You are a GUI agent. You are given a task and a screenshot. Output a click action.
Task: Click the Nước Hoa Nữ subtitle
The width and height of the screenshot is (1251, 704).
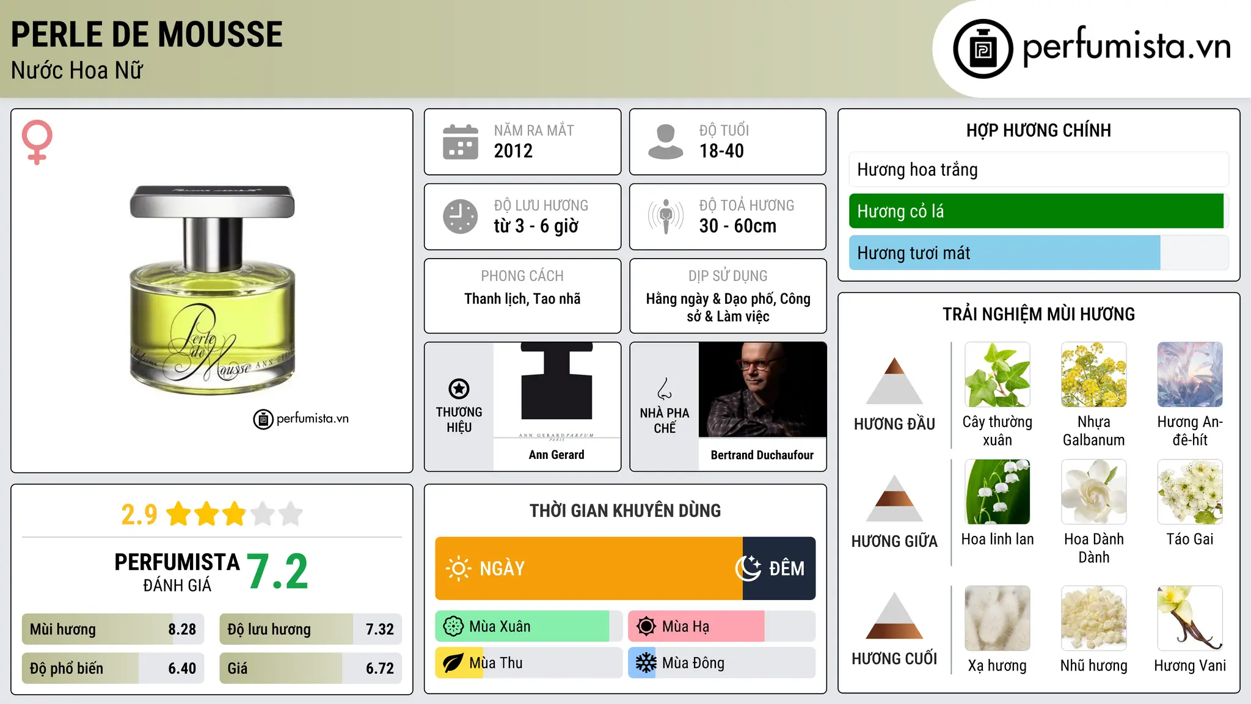(x=77, y=70)
